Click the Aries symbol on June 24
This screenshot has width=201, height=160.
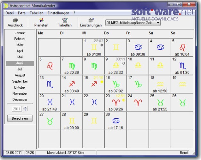pos(138,103)
